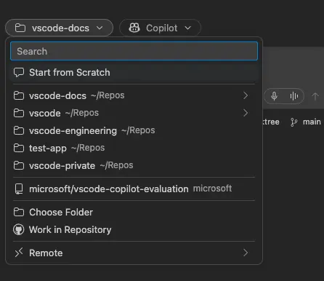Open the Copilot agent dropdown
324x281 pixels.
pos(160,28)
